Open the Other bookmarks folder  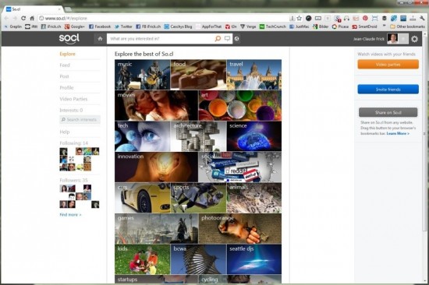coord(407,26)
